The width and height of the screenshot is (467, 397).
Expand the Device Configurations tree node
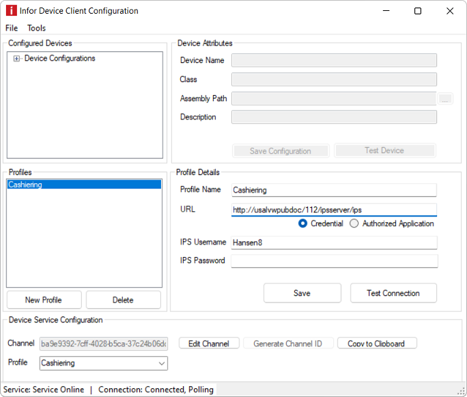point(16,59)
